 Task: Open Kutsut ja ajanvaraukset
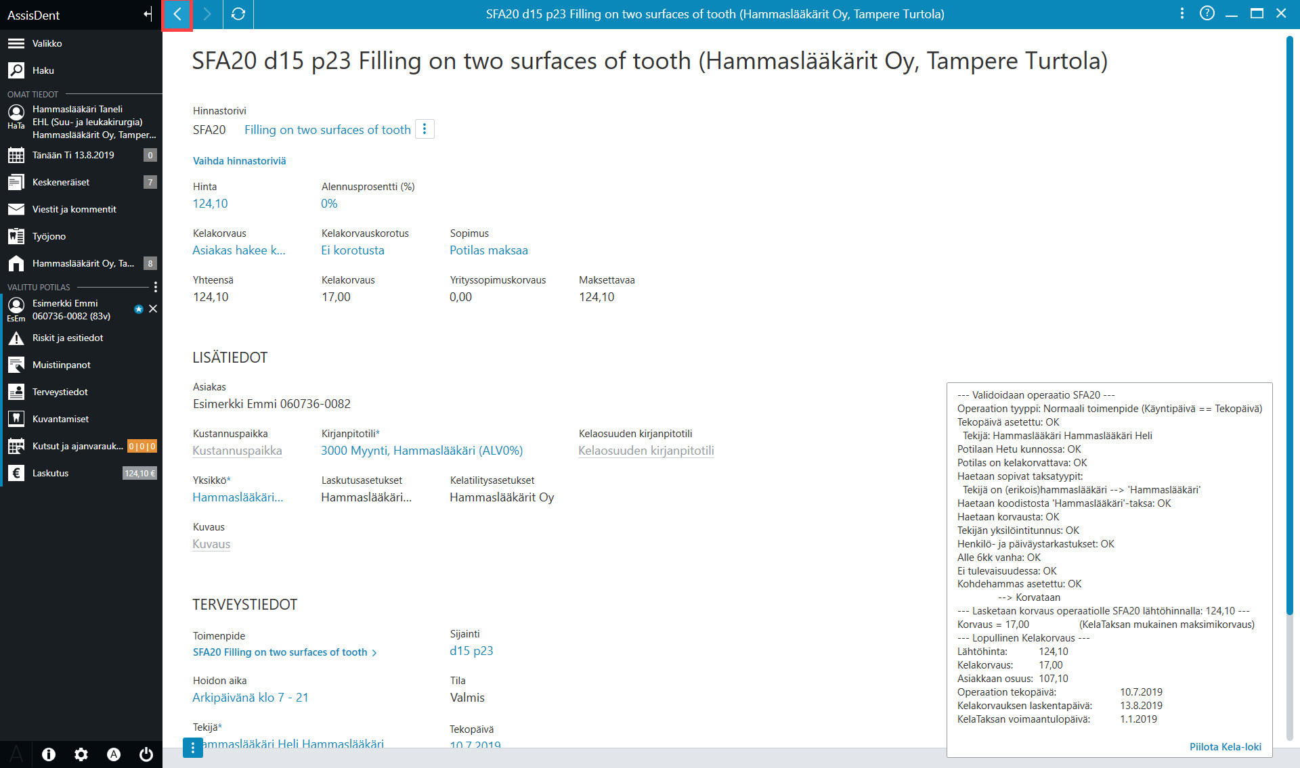tap(81, 446)
